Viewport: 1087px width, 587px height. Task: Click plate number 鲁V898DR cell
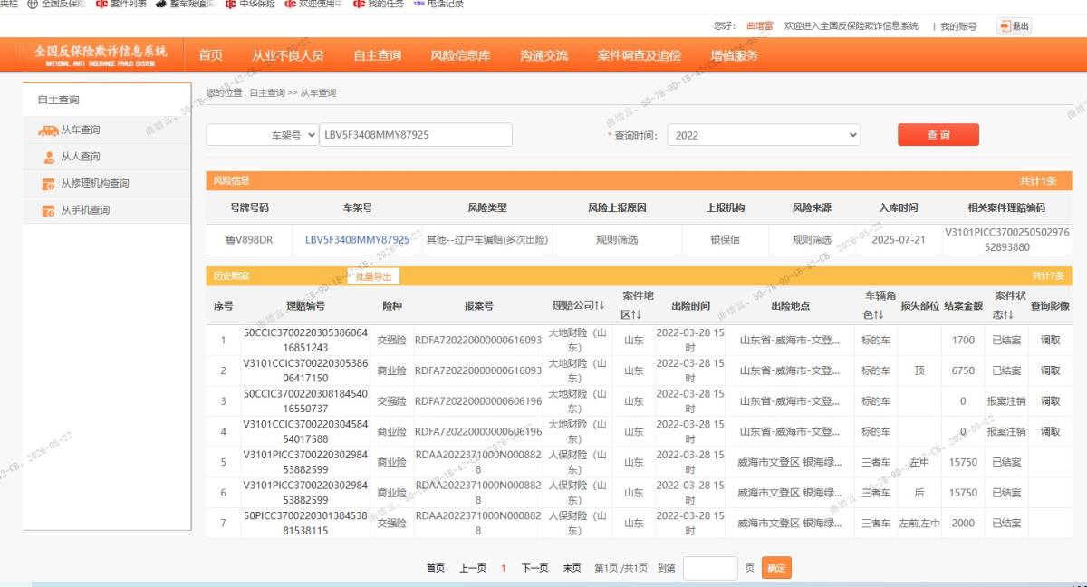click(249, 240)
